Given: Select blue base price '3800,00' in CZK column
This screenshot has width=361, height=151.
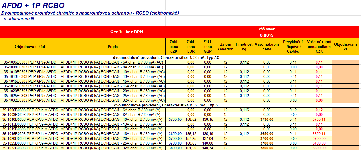Looking at the screenshot, I should [174, 148].
